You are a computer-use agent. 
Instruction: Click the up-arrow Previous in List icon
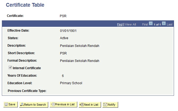click(x=53, y=104)
